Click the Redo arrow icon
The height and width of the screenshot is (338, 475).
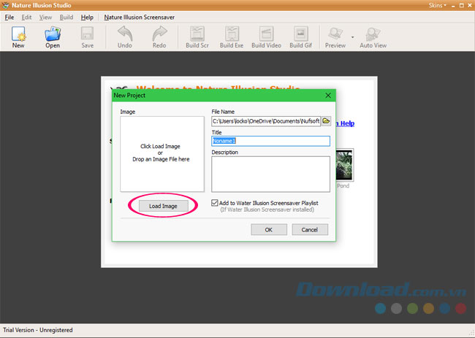[x=159, y=34]
